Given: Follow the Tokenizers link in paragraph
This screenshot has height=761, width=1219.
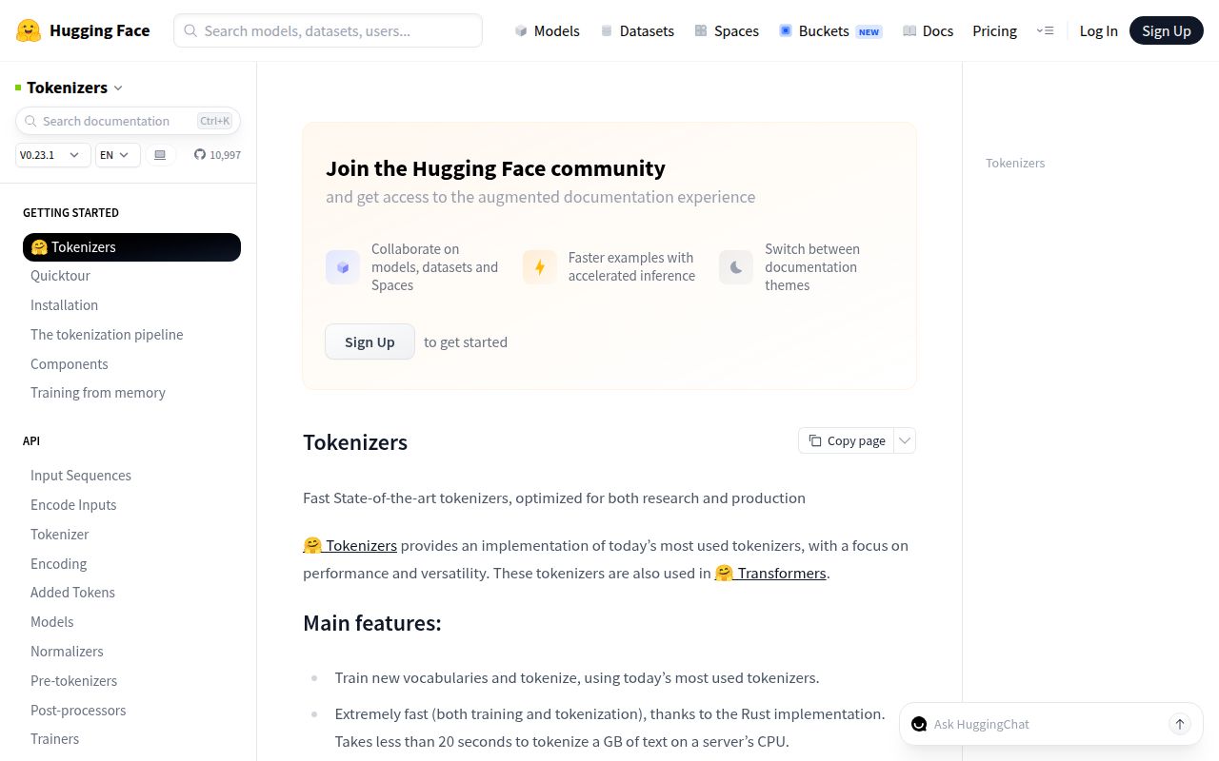Looking at the screenshot, I should point(350,545).
